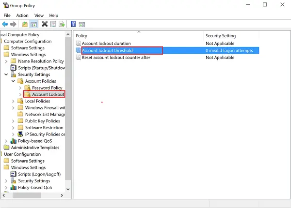Select the Computer Configuration tree item
291x208 pixels.
[x=28, y=41]
